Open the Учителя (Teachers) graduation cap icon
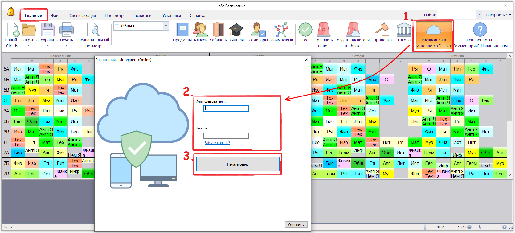 pos(236,31)
